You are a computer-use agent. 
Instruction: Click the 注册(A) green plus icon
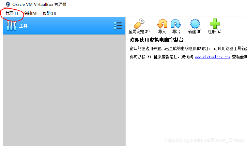215,24
